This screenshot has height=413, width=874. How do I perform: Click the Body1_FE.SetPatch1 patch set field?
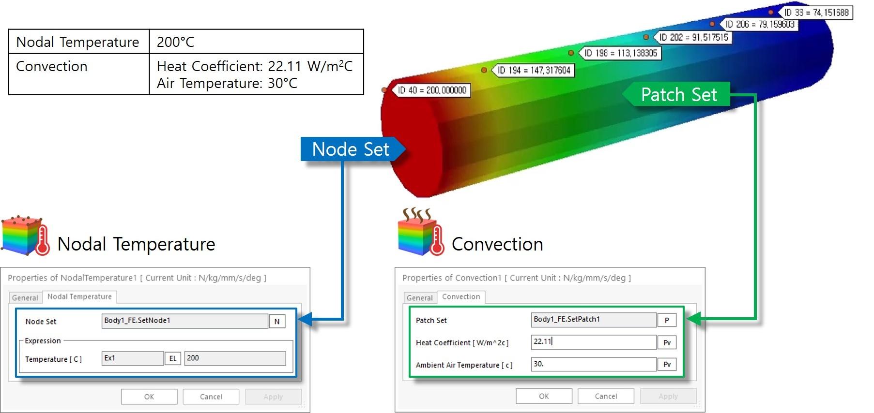593,320
